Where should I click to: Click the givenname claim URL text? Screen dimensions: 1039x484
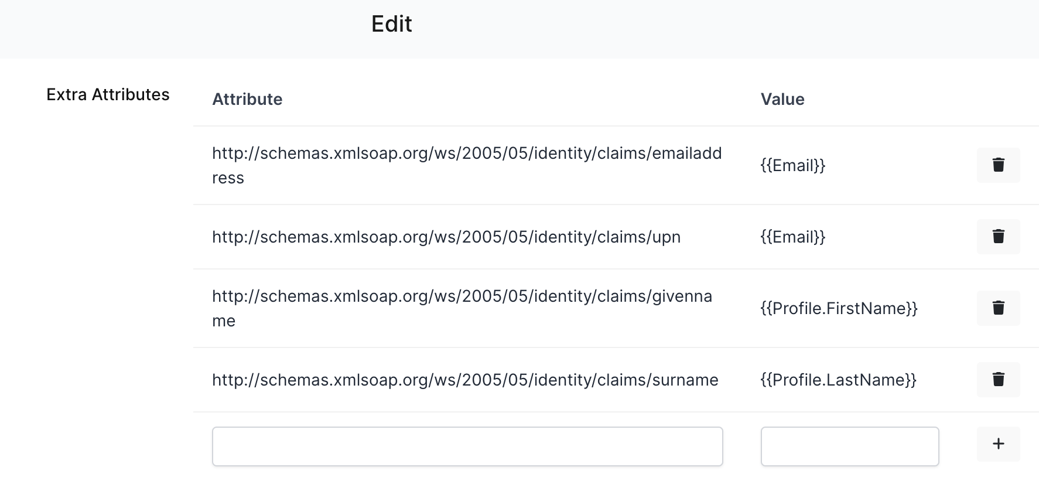pos(462,296)
